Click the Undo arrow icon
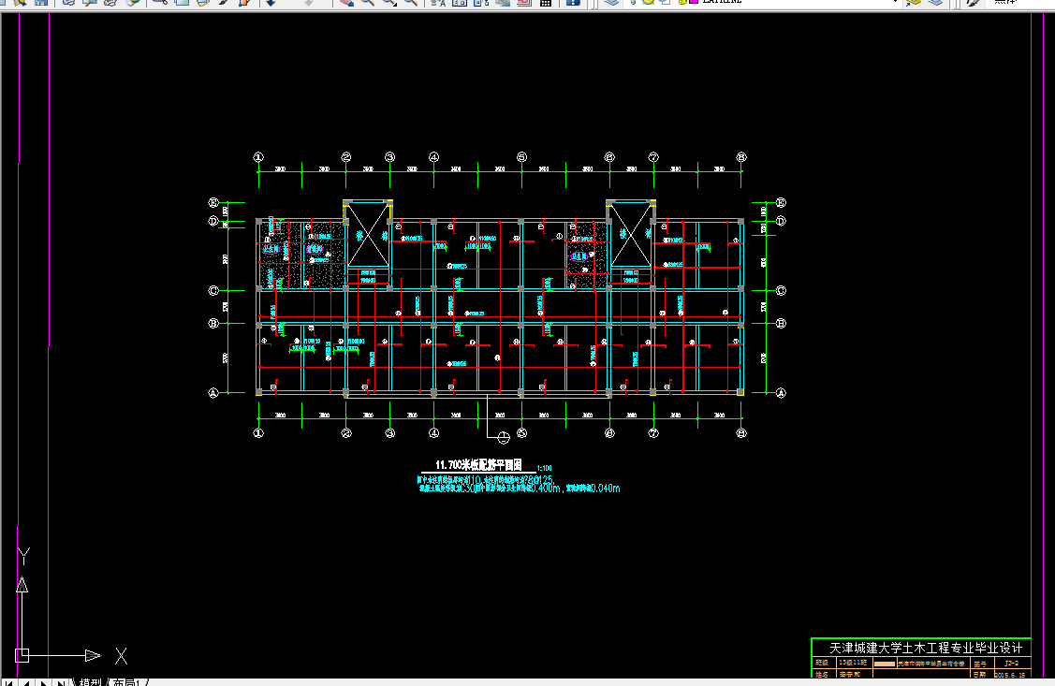Viewport: 1055px width, 686px height. 271,3
